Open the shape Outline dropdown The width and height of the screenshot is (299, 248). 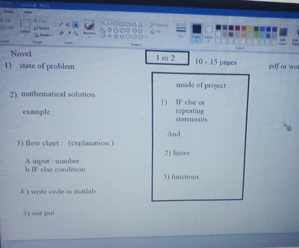159,25
